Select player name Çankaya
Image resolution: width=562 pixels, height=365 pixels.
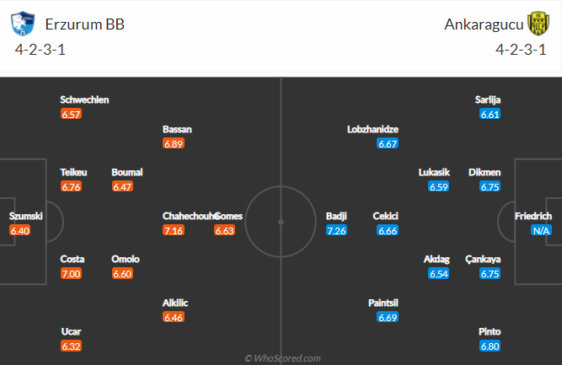[x=483, y=260]
